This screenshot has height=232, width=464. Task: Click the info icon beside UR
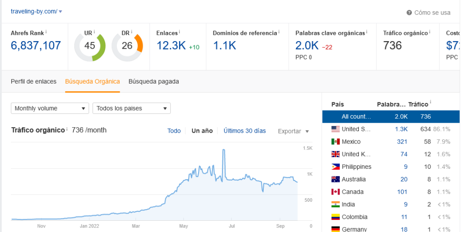click(94, 32)
